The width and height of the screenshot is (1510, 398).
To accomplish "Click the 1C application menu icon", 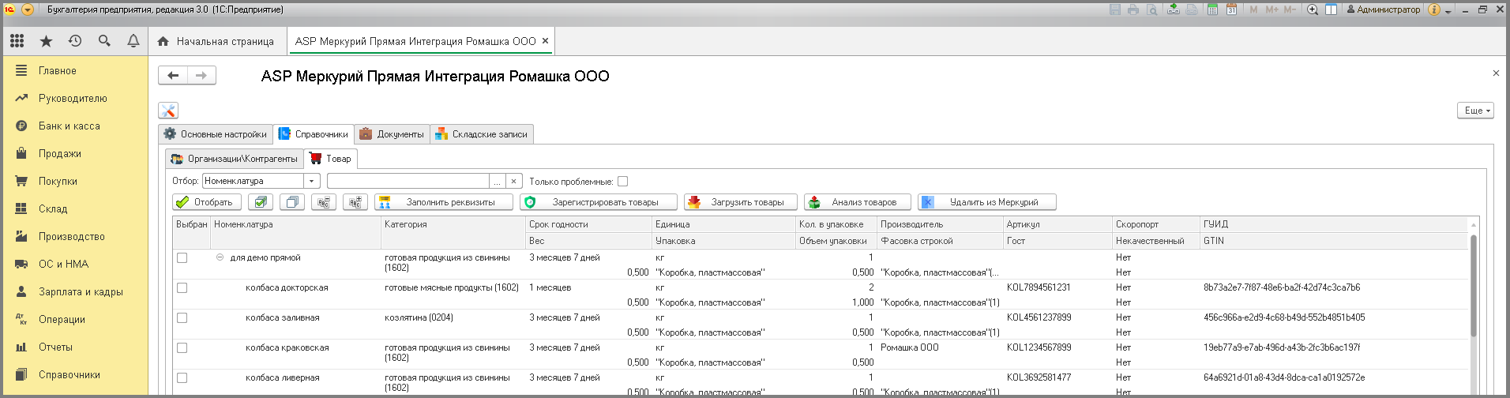I will tap(10, 9).
